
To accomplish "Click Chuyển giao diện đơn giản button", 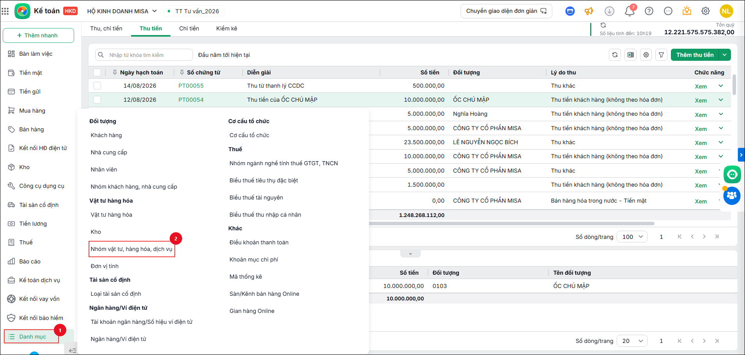I will 506,11.
